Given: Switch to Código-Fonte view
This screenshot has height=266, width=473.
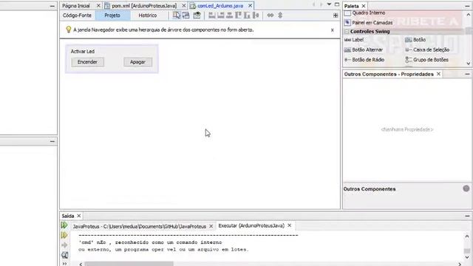Looking at the screenshot, I should (x=77, y=16).
